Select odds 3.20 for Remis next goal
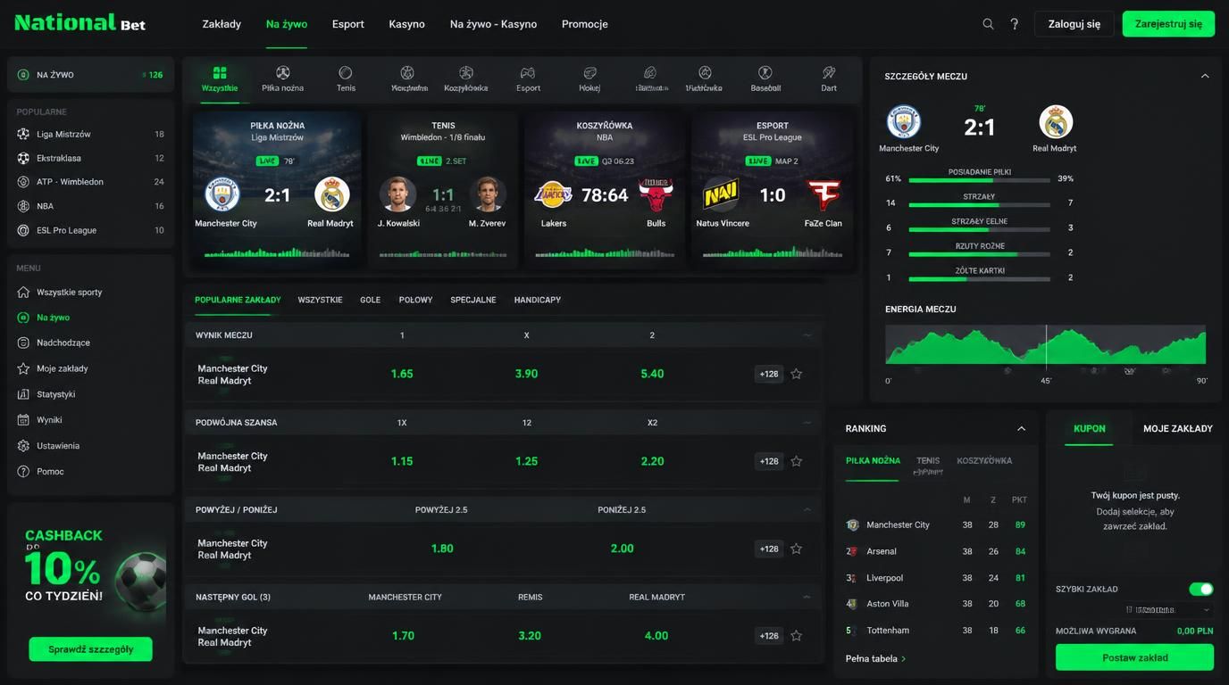 pyautogui.click(x=530, y=636)
